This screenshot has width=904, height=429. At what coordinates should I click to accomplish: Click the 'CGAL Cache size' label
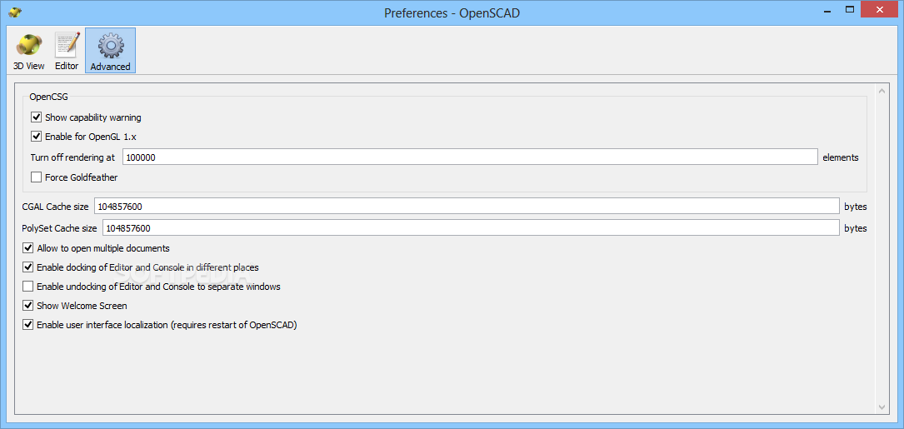(56, 206)
